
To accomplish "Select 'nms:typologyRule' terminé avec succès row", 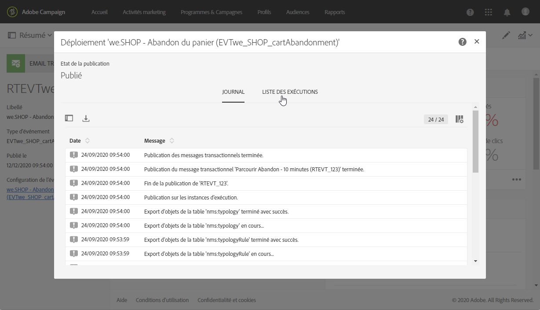I will (x=266, y=240).
